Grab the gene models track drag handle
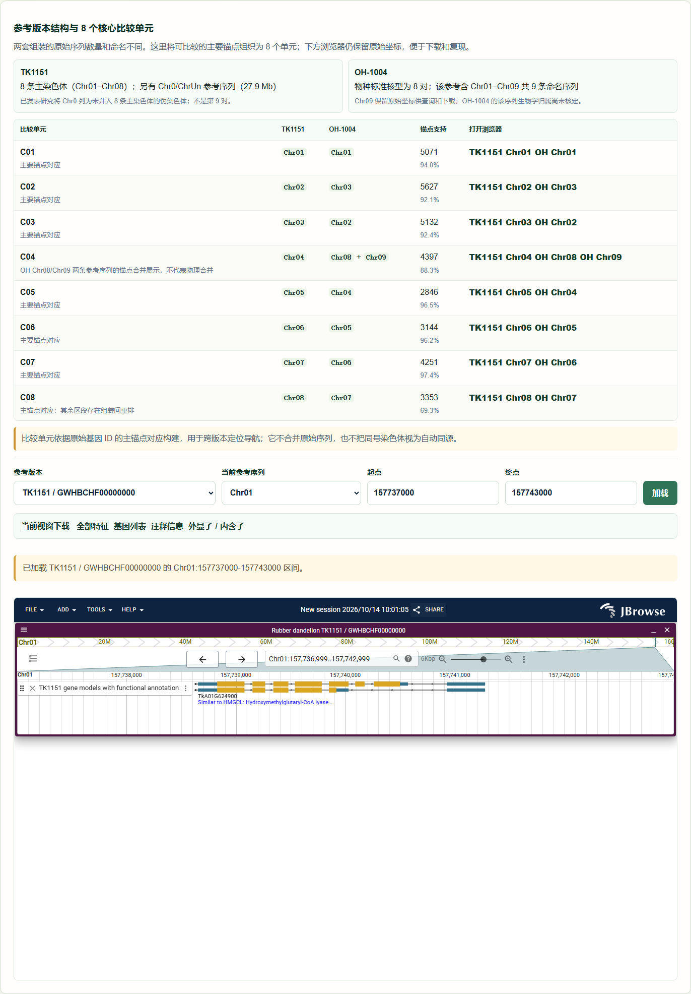Screen dimensions: 691x994 coord(22,688)
